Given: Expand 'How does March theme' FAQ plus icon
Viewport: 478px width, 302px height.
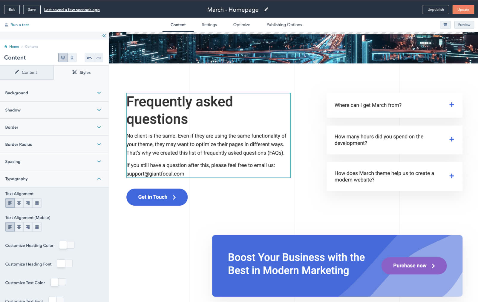Looking at the screenshot, I should [x=451, y=176].
